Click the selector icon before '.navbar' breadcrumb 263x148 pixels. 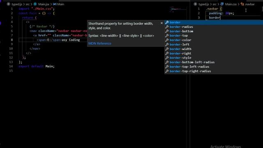242,4
